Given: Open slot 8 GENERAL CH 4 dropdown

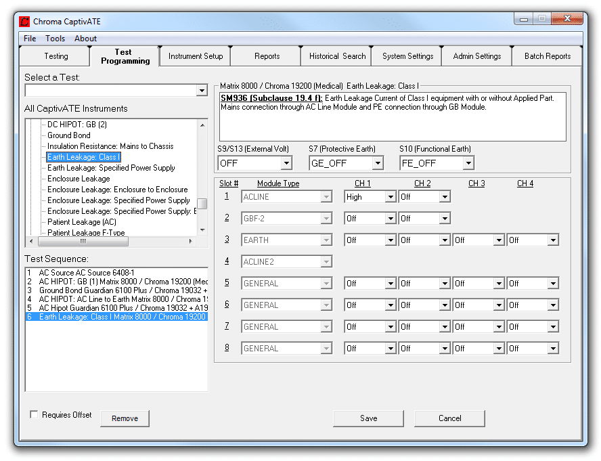Looking at the screenshot, I should coord(553,349).
